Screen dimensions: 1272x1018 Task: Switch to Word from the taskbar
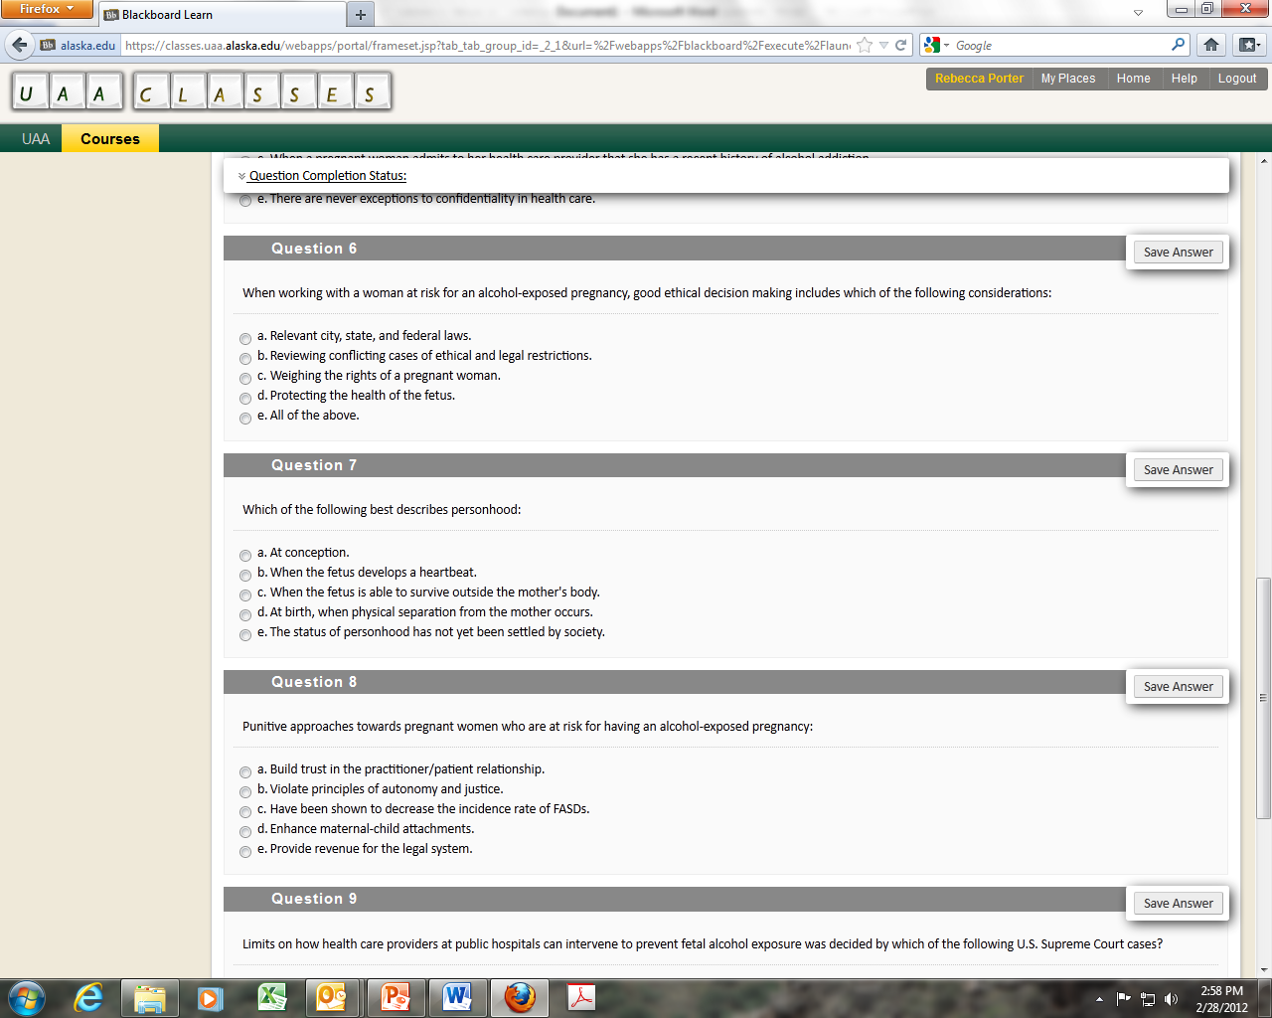(x=457, y=997)
